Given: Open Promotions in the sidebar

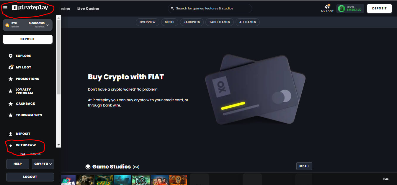Looking at the screenshot, I should pos(27,79).
